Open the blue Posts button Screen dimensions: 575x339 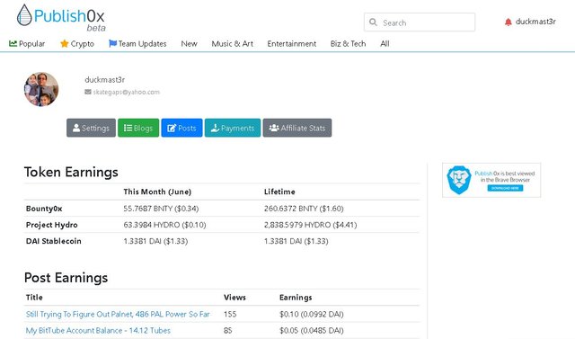(181, 128)
